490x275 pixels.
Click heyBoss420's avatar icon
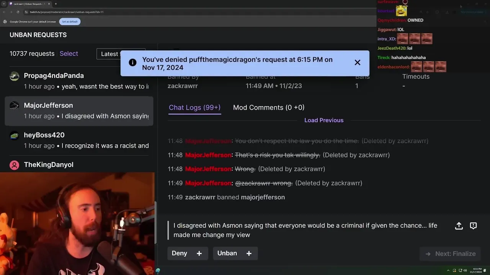pos(14,136)
